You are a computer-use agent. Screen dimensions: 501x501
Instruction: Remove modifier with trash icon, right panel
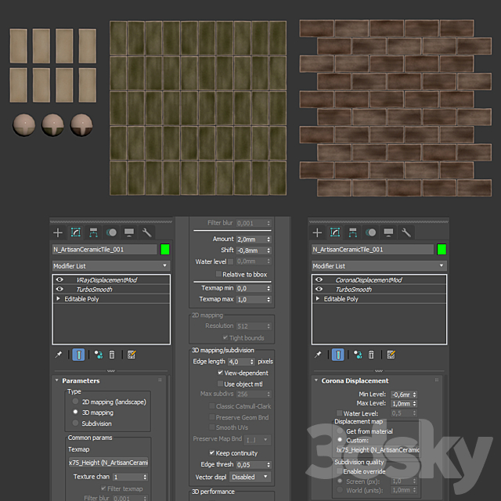[371, 355]
